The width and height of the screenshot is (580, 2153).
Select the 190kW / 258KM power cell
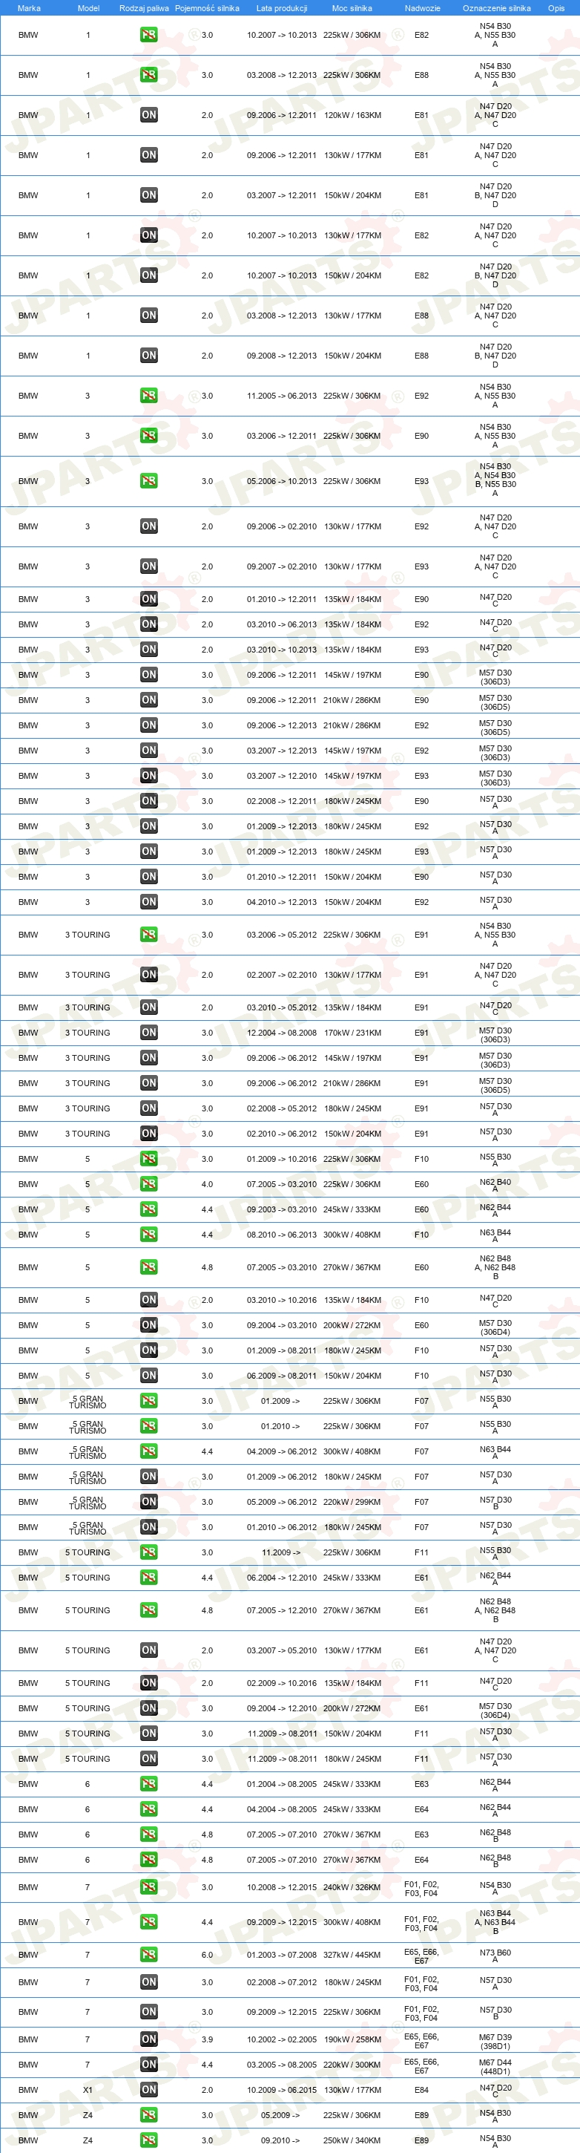(x=352, y=2039)
